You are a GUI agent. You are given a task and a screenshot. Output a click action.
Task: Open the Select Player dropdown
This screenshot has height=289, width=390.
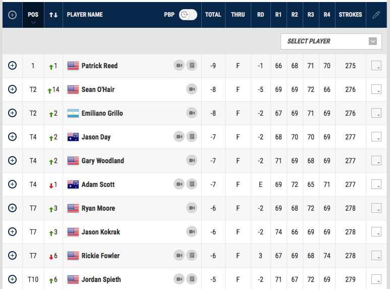331,41
